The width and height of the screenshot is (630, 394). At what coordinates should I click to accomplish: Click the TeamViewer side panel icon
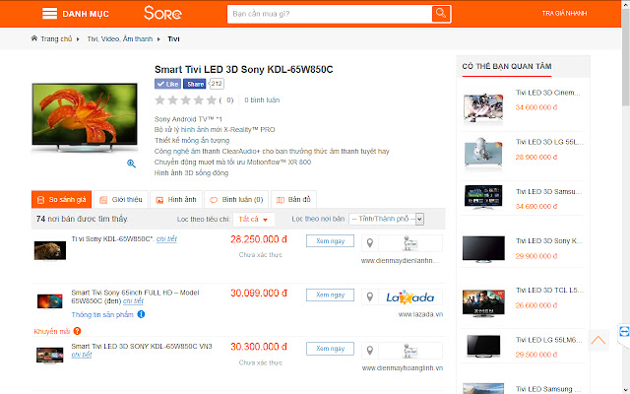point(624,332)
